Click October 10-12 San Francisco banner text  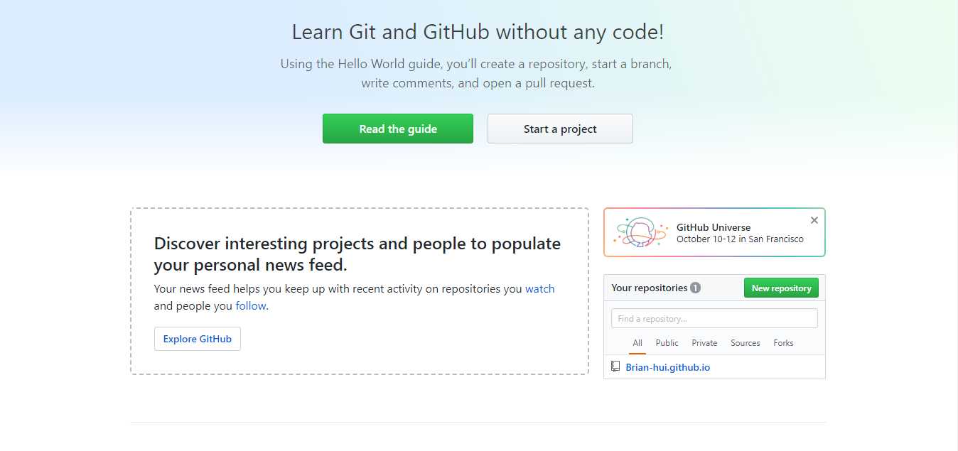click(740, 239)
